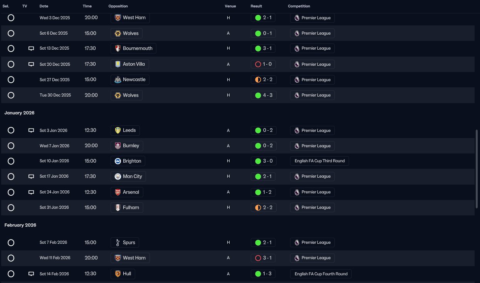Sort by the Opposition column header
The image size is (480, 283).
coord(118,6)
